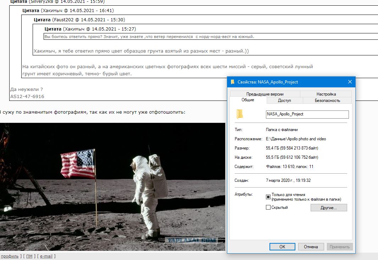Select the 'Общие' tab
The height and width of the screenshot is (260, 378).
[248, 100]
